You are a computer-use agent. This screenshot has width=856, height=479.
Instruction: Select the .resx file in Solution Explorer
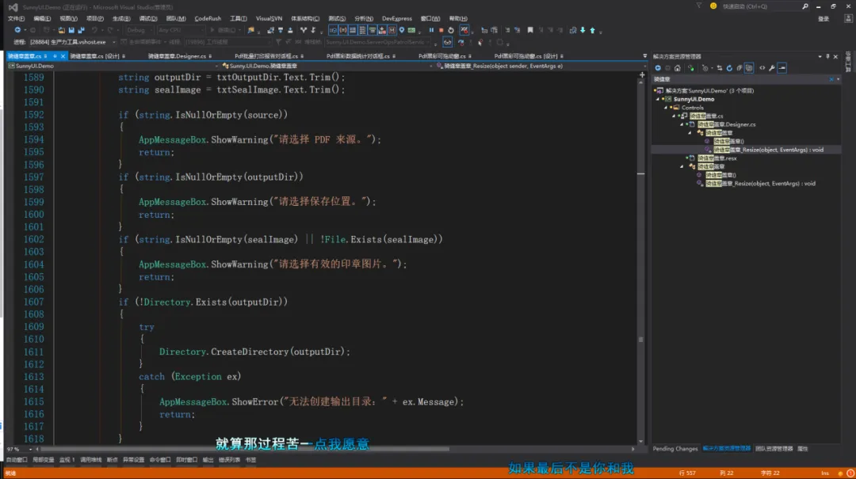[717, 158]
